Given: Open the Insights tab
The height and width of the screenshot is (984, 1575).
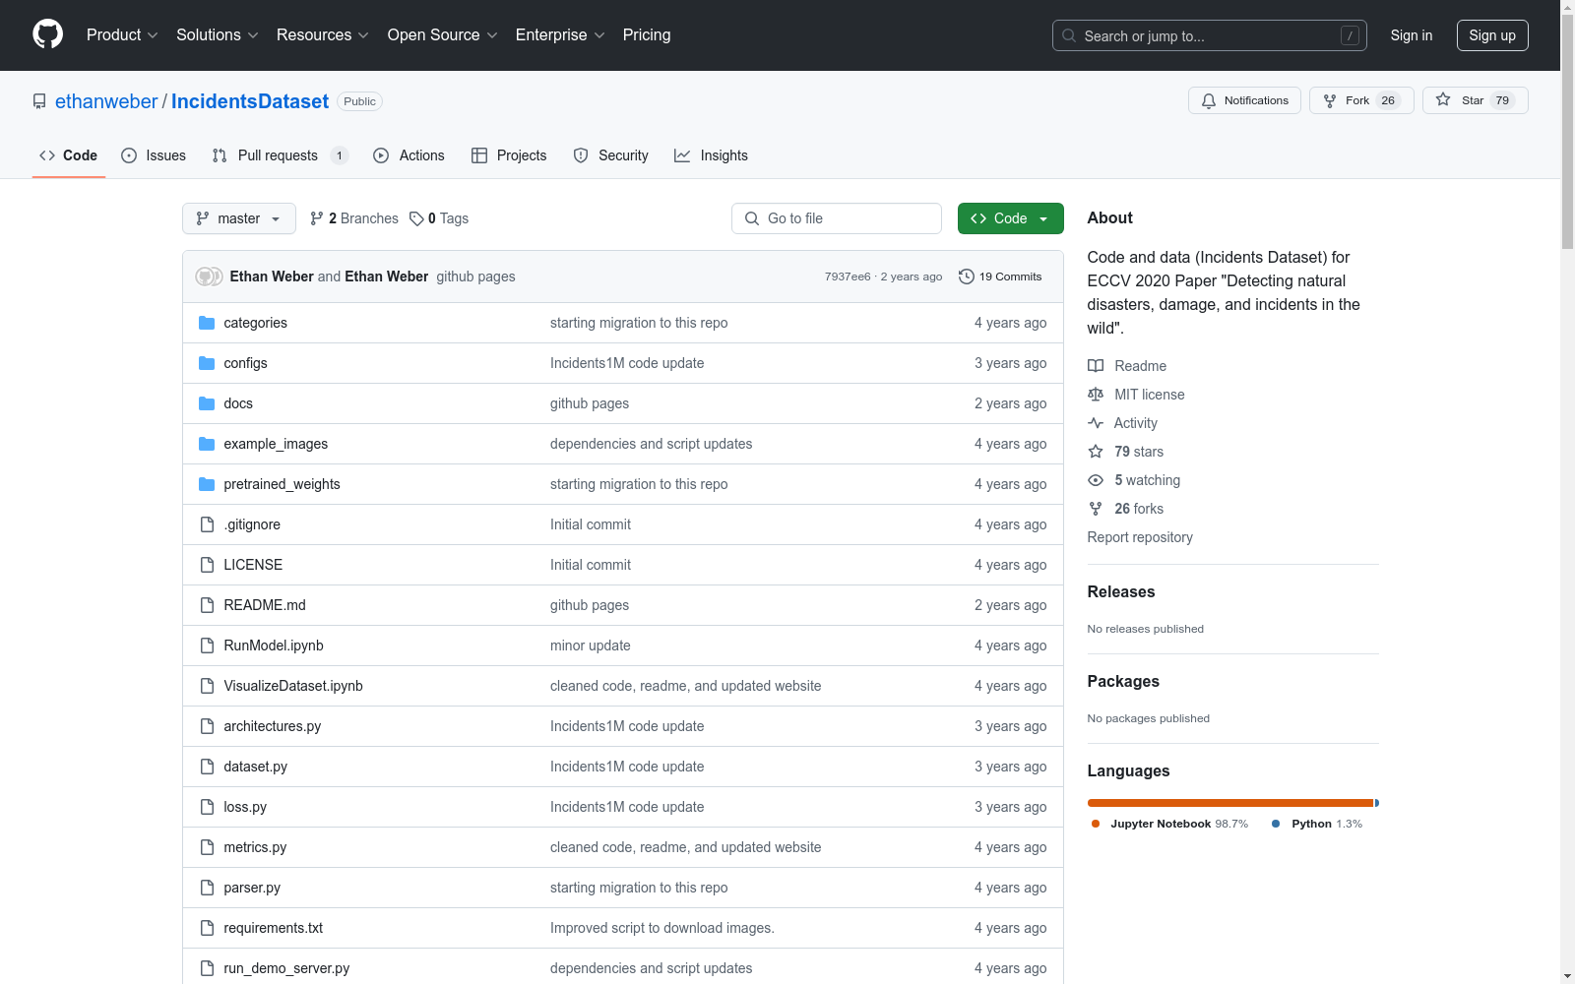Looking at the screenshot, I should [711, 155].
